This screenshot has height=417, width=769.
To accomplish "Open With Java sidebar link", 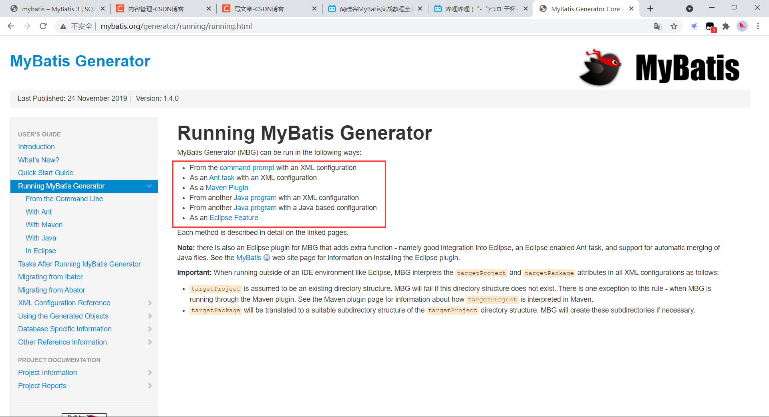I will (41, 238).
